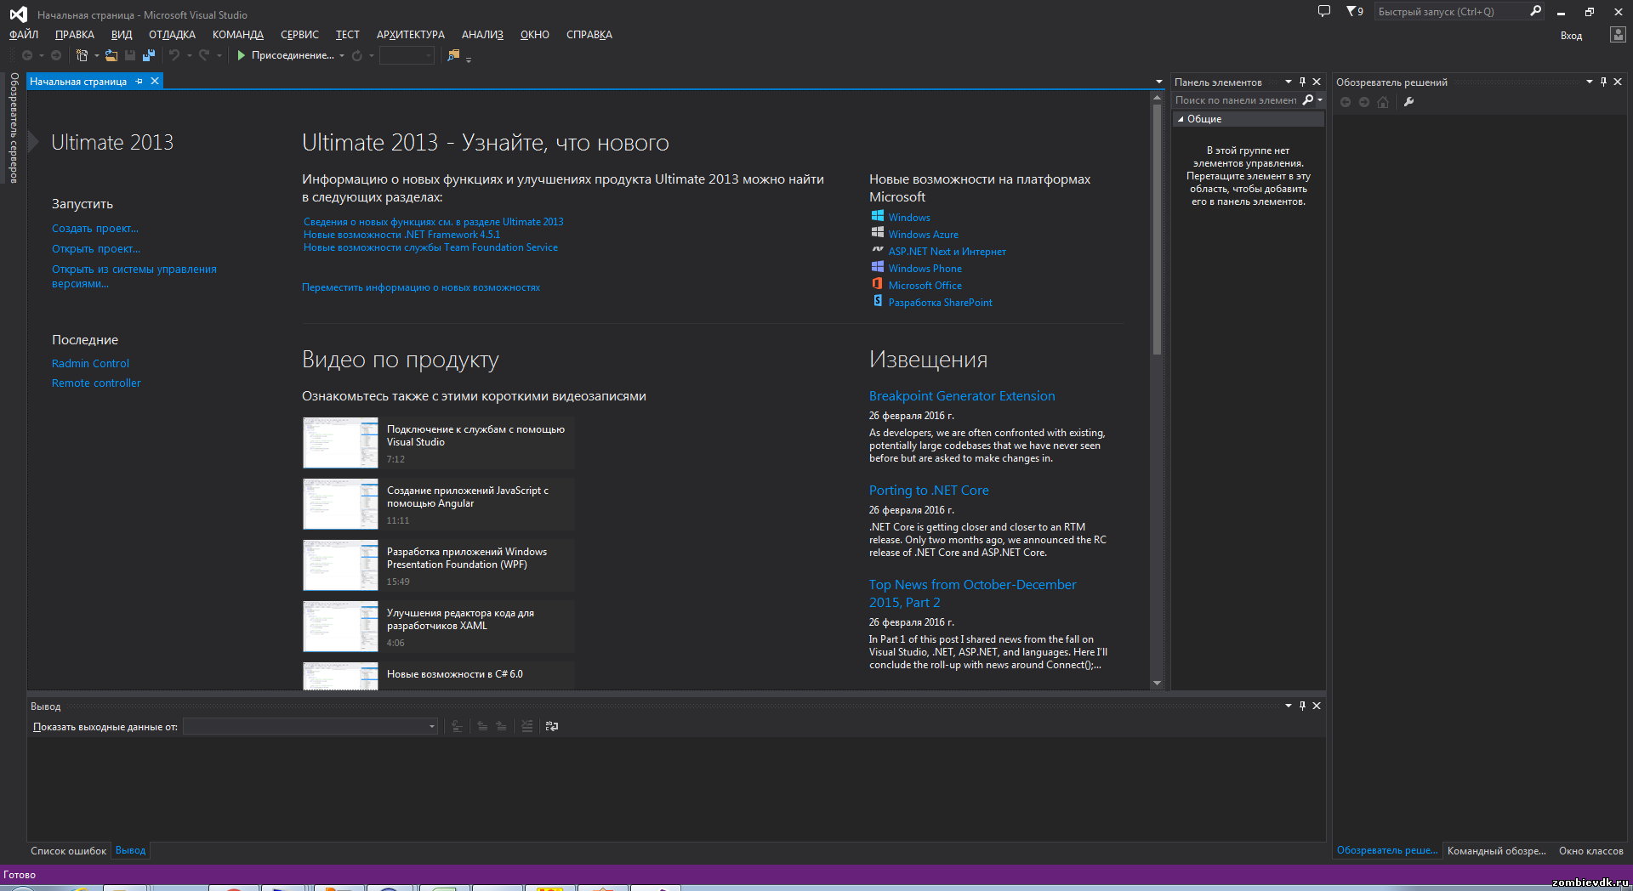Open the ФАЙЛ menu
This screenshot has height=891, width=1633.
[24, 35]
